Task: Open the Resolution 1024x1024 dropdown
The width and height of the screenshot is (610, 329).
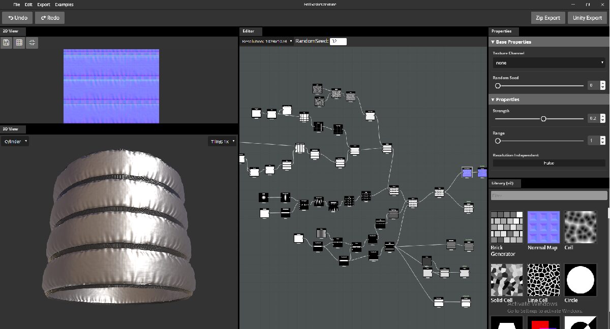Action: pos(266,41)
